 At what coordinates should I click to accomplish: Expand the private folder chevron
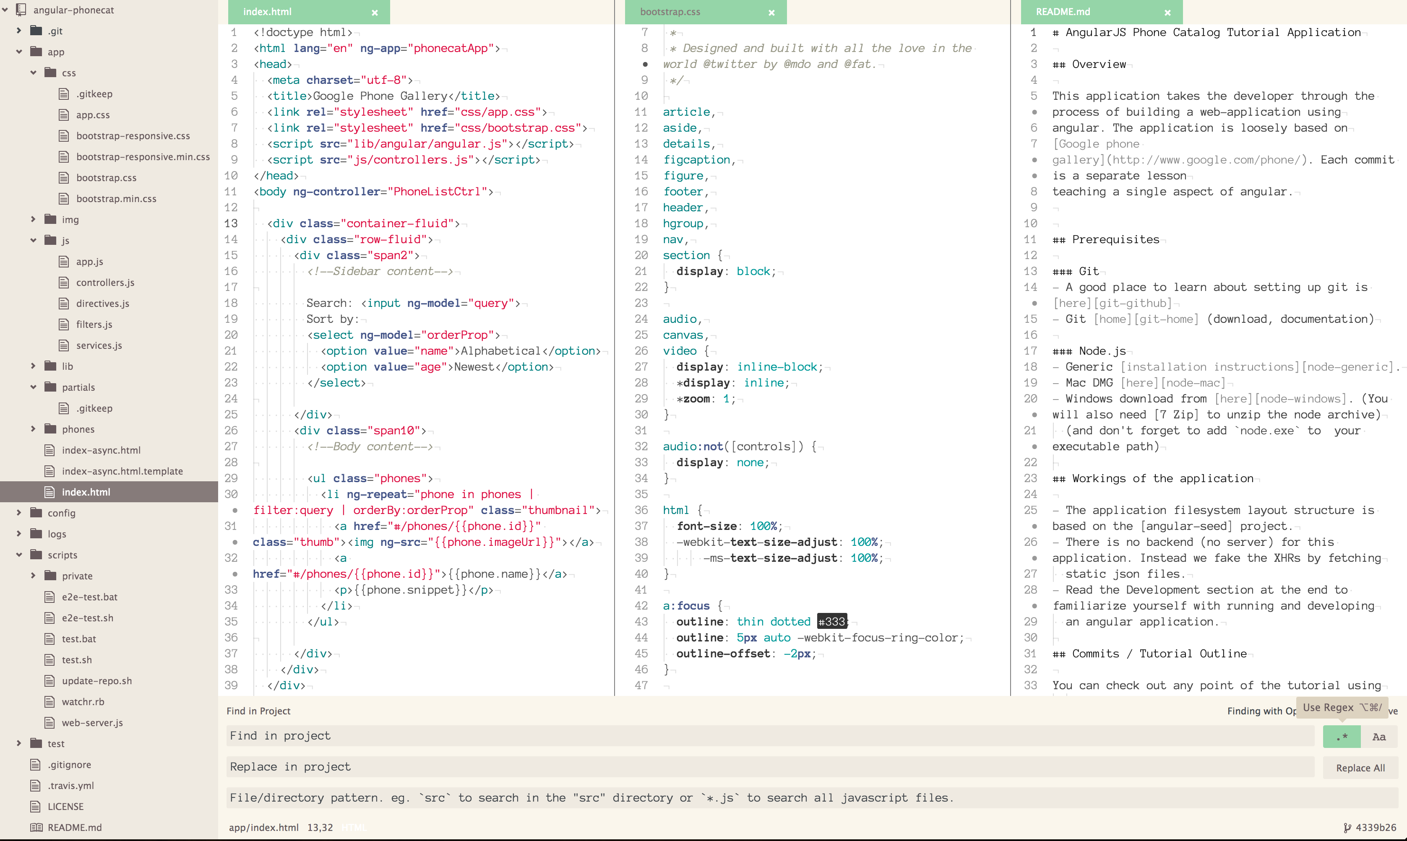33,576
